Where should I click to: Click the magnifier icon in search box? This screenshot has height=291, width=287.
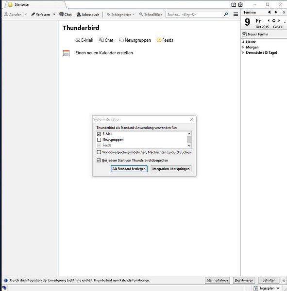coord(226,14)
